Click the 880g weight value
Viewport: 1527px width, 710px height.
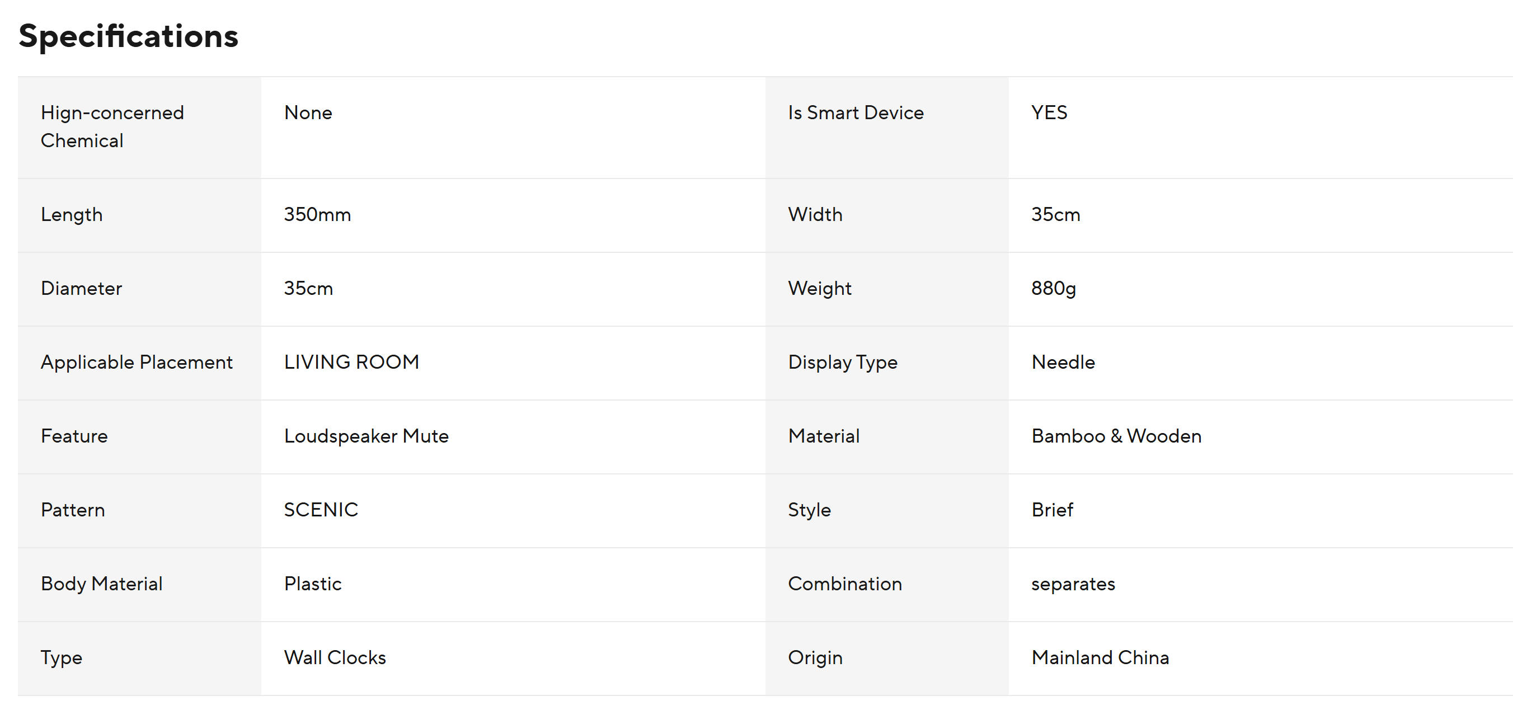(1053, 289)
